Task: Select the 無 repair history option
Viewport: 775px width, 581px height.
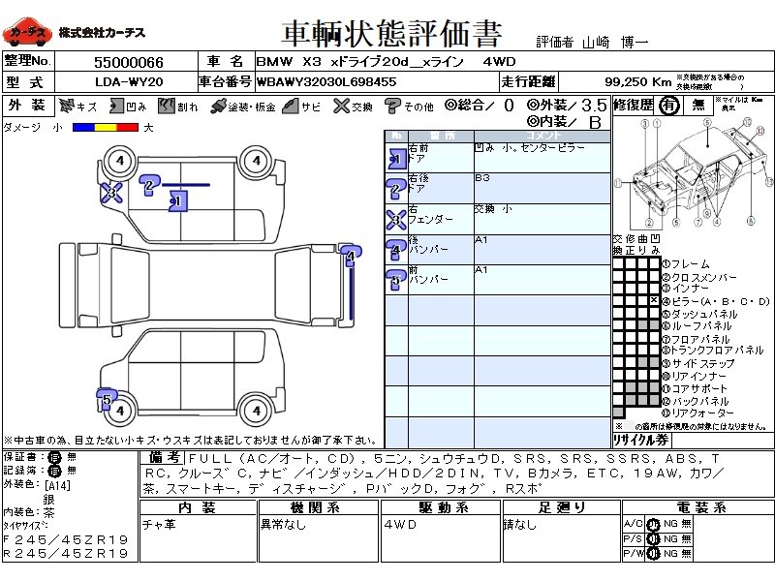Action: tap(697, 107)
